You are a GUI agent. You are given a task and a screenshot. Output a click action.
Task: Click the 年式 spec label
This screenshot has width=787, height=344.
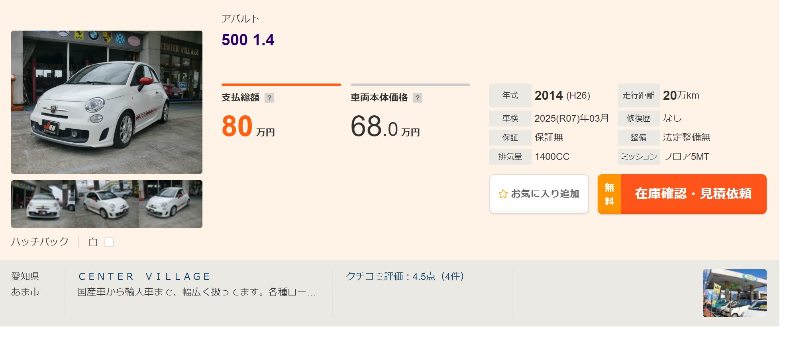(x=510, y=95)
